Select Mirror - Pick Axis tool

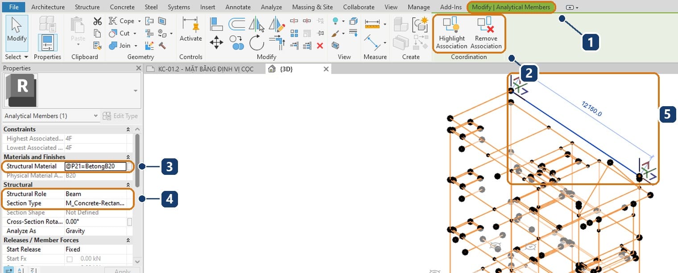256,24
